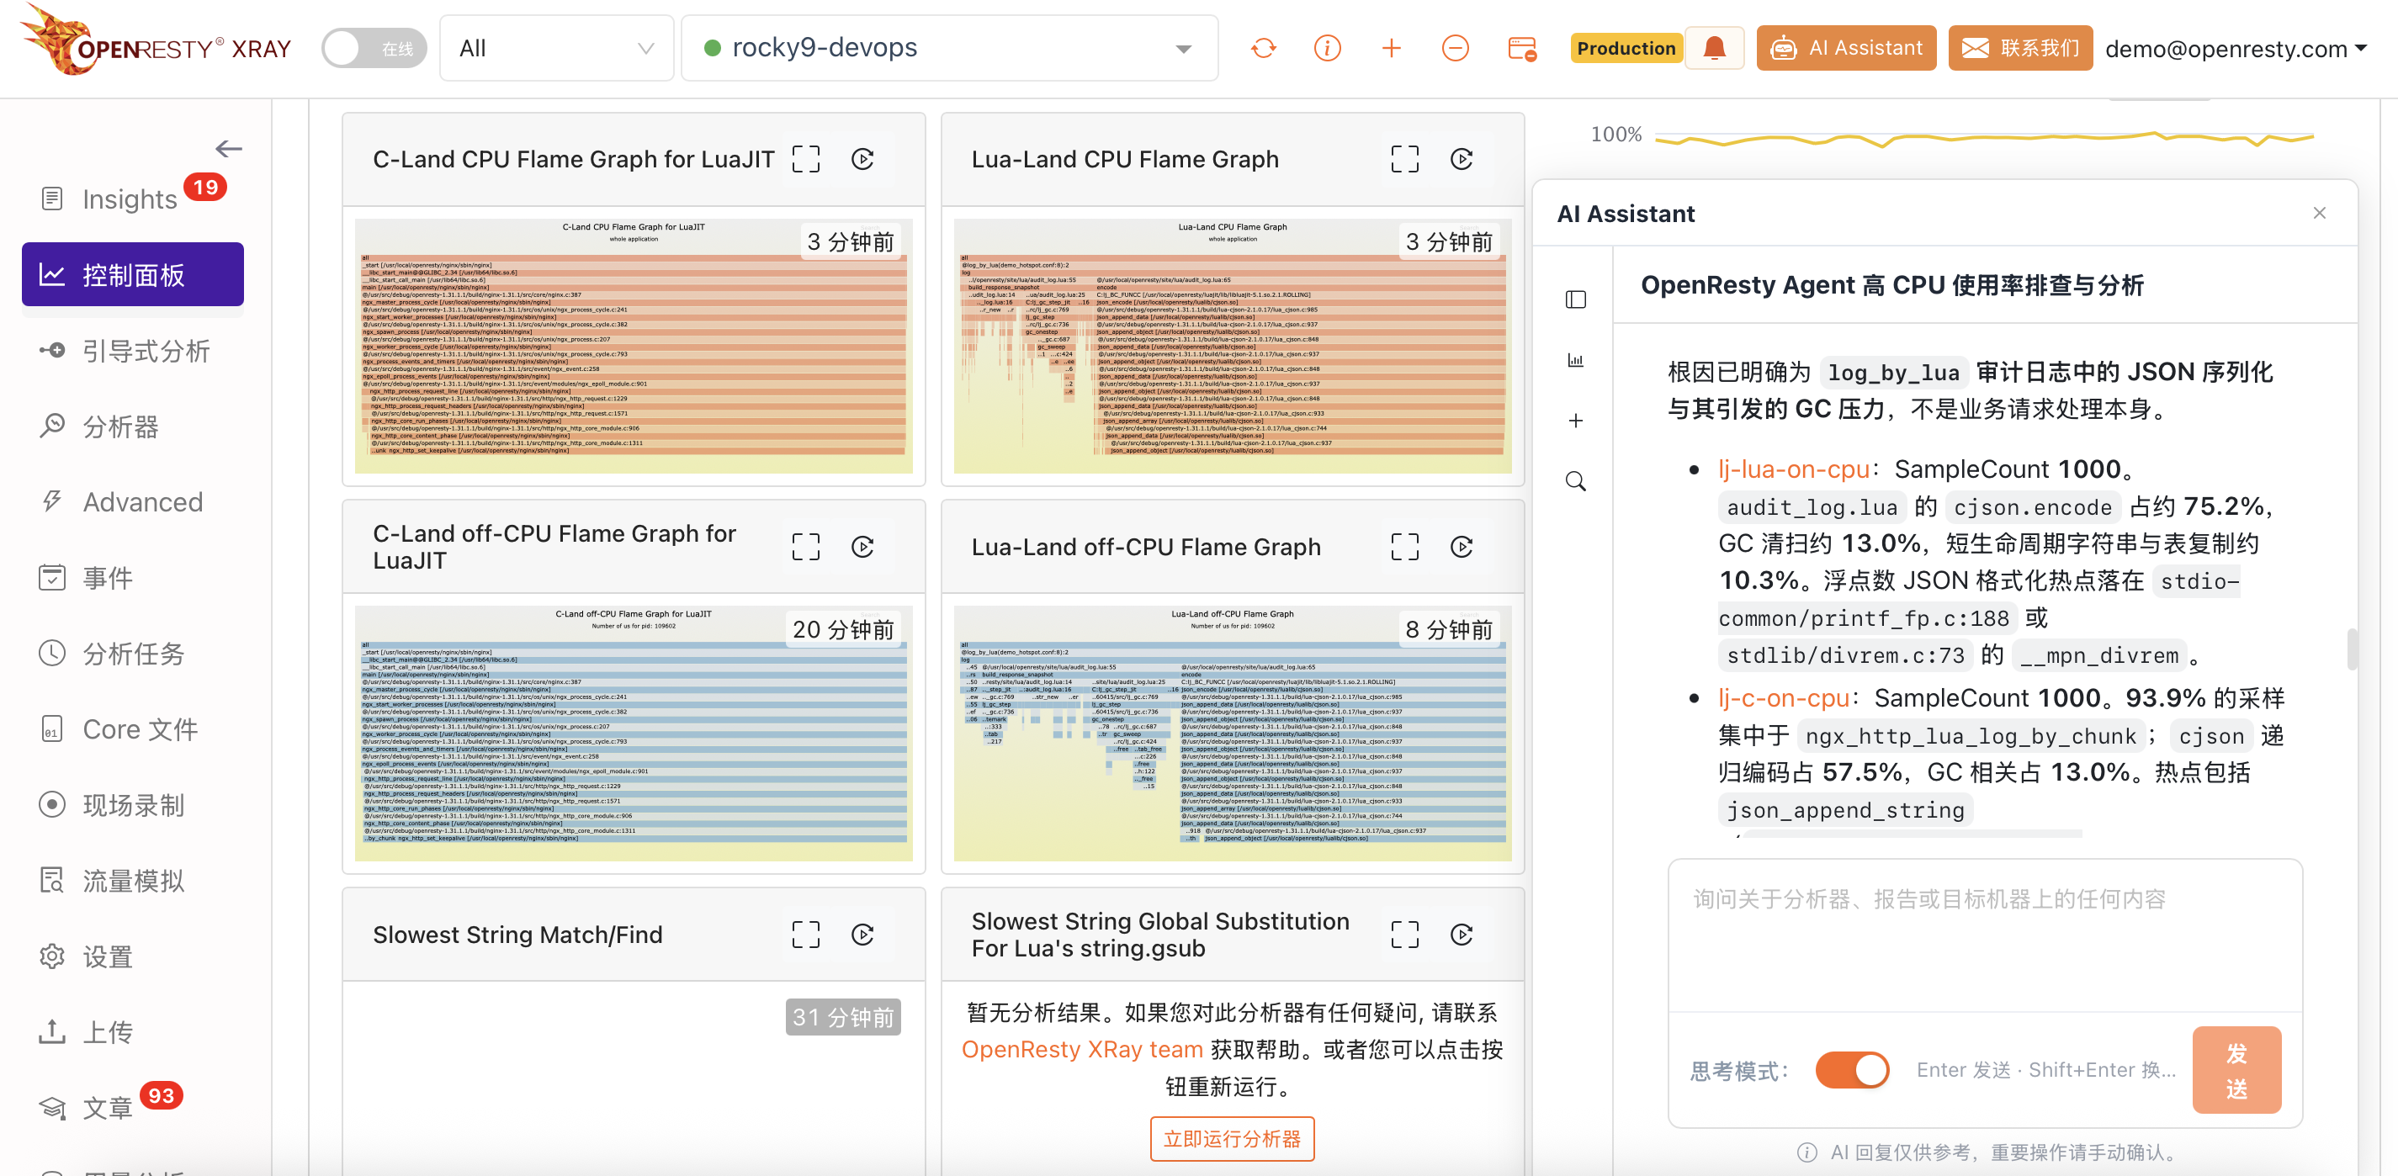Open the Lua-Land off-CPU Flame Graph thumbnail

coord(1232,734)
